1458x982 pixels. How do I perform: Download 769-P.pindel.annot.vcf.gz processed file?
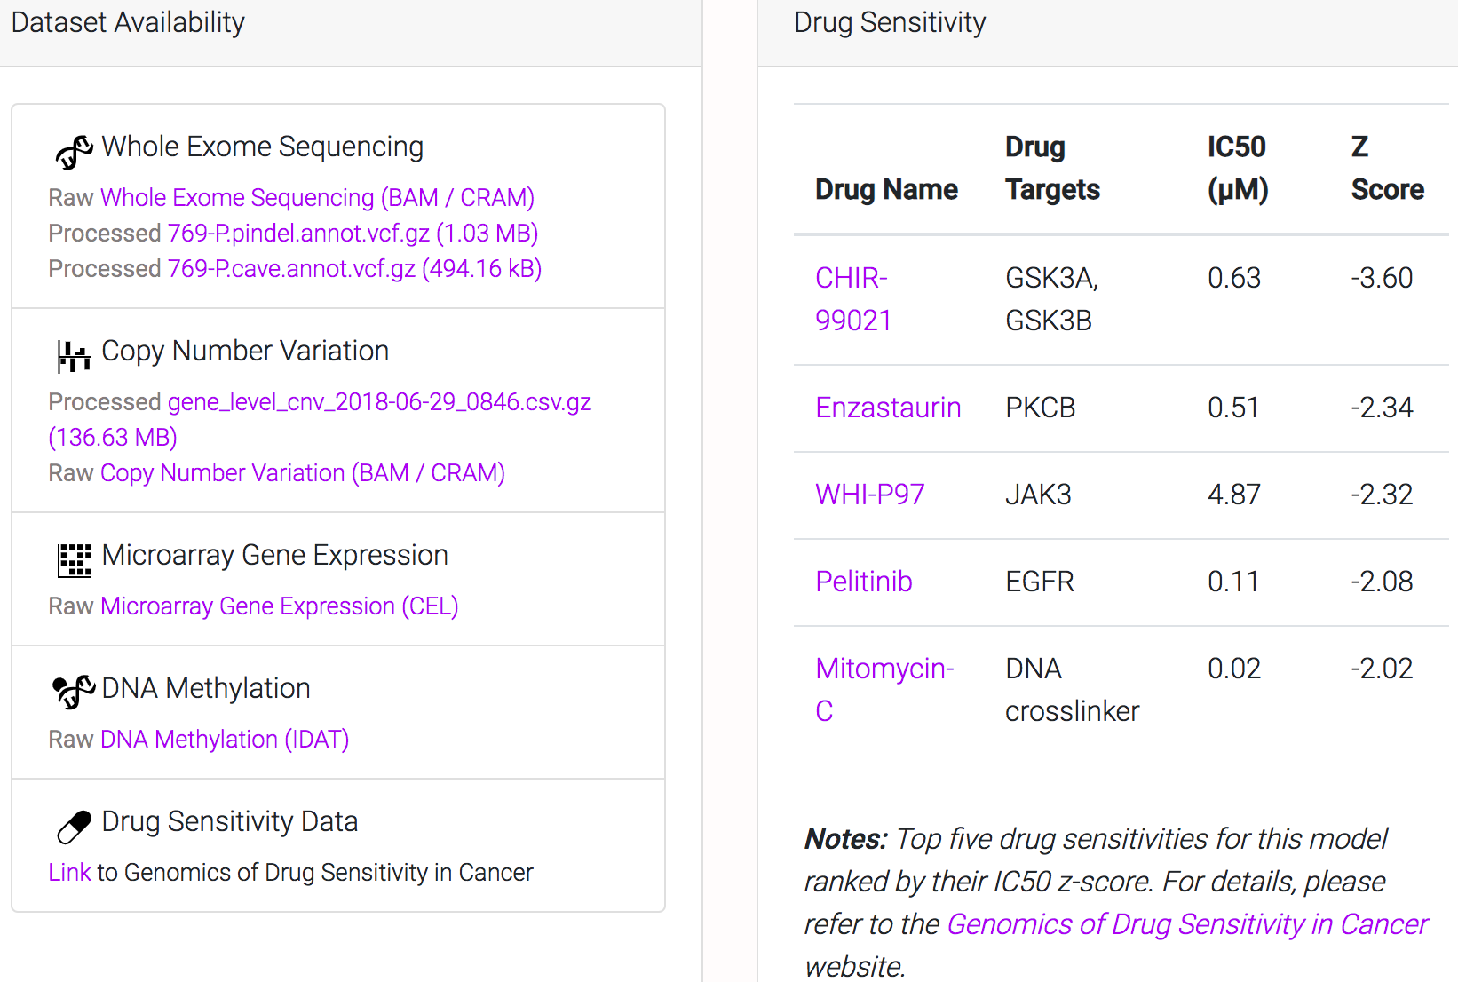[x=353, y=234]
